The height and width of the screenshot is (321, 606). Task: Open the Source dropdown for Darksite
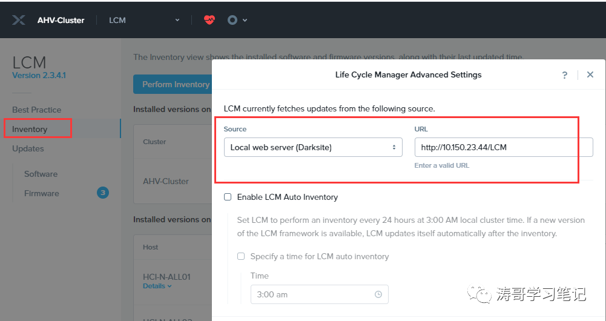[313, 147]
